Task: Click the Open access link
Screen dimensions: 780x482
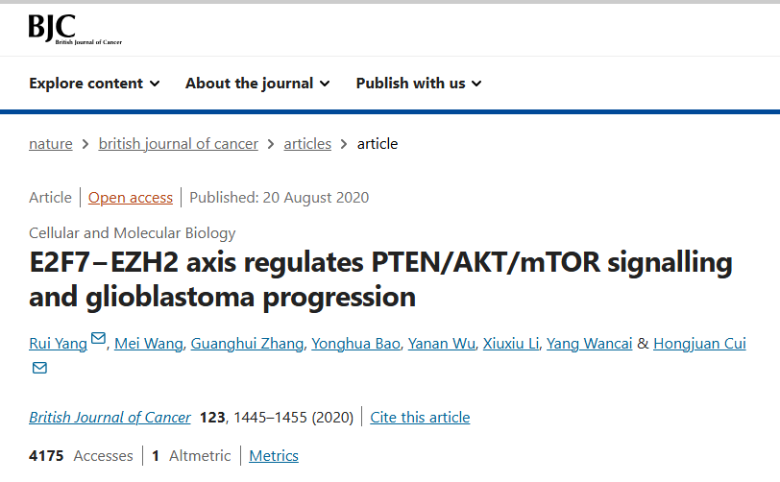Action: (131, 198)
